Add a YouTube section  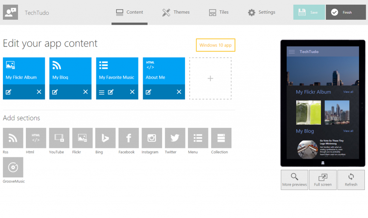pyautogui.click(x=59, y=138)
